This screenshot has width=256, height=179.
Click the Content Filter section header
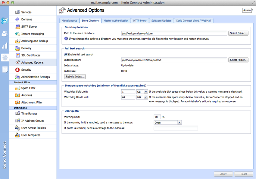click(x=33, y=82)
